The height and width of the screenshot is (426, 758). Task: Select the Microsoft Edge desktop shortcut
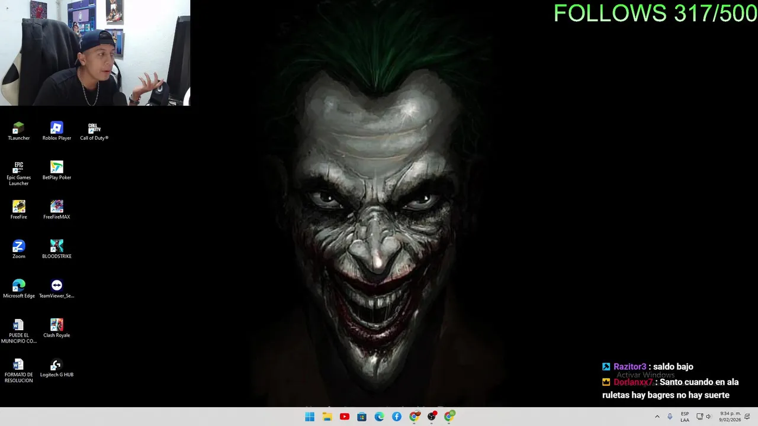click(x=18, y=289)
